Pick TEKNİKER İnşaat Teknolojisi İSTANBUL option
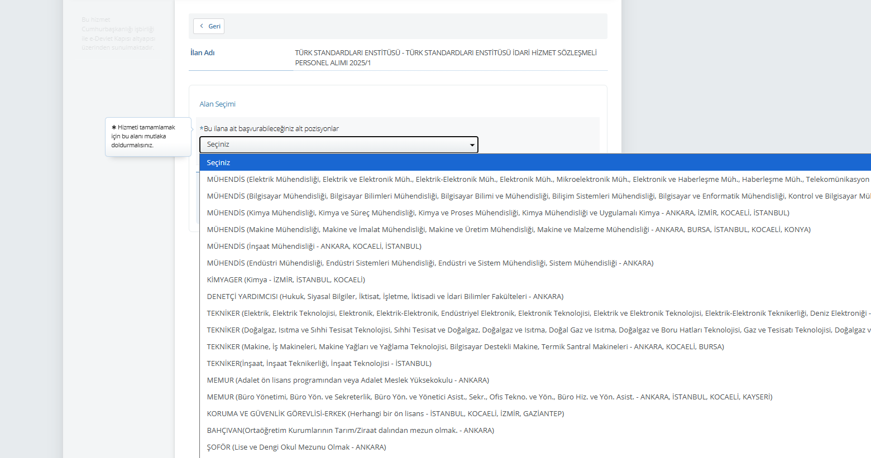Image resolution: width=871 pixels, height=458 pixels. click(319, 363)
